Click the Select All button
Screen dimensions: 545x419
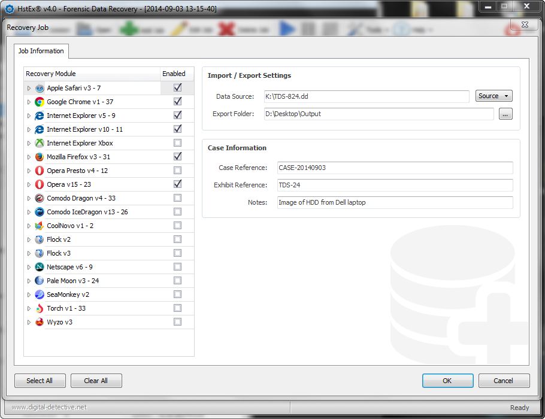click(40, 381)
